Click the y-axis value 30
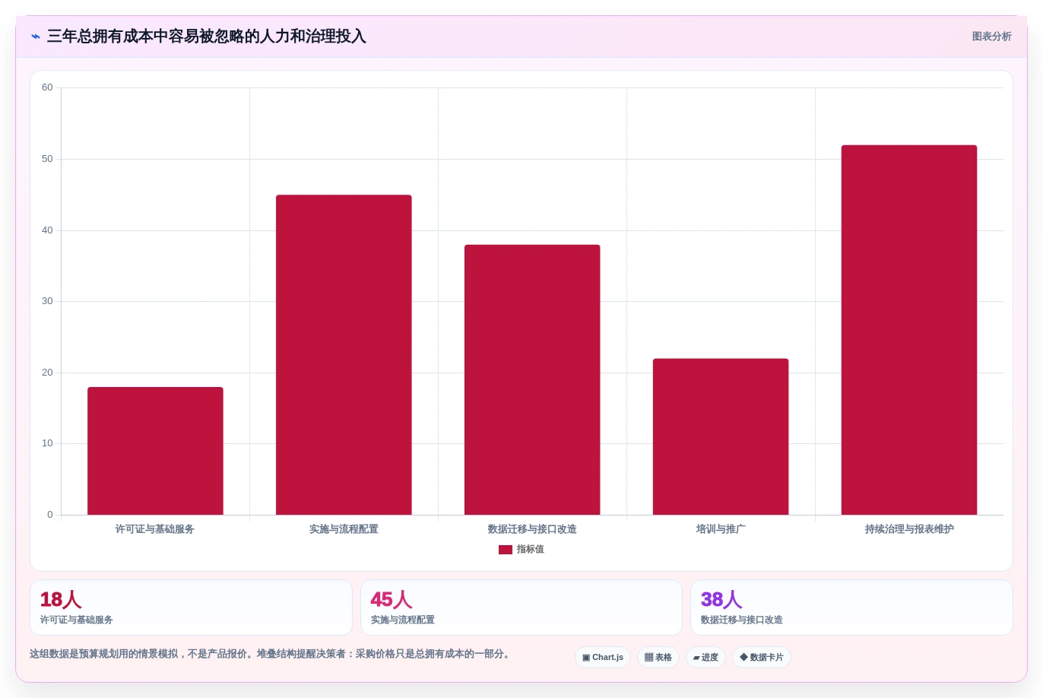This screenshot has width=1043, height=698. coord(47,301)
